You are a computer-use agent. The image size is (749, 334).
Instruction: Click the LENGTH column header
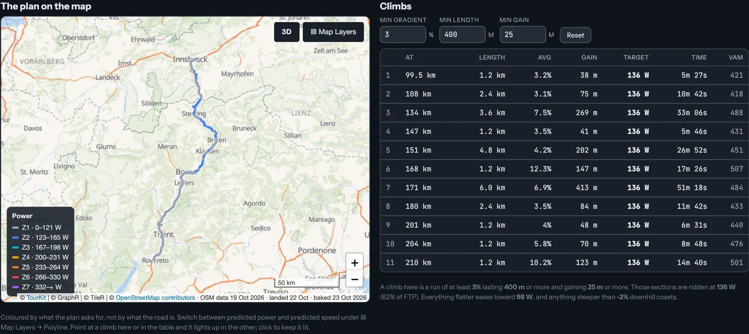[492, 57]
